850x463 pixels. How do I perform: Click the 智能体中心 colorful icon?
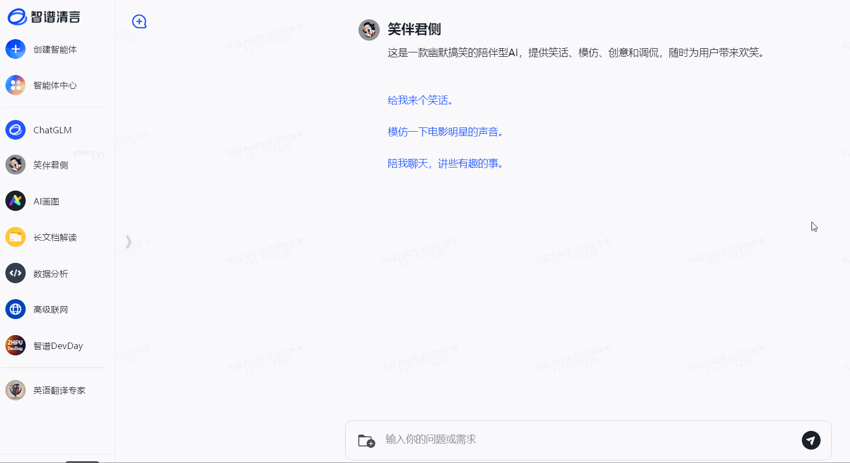16,85
